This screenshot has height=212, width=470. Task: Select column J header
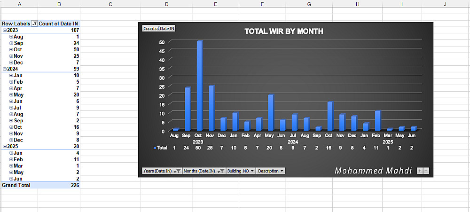pos(446,4)
